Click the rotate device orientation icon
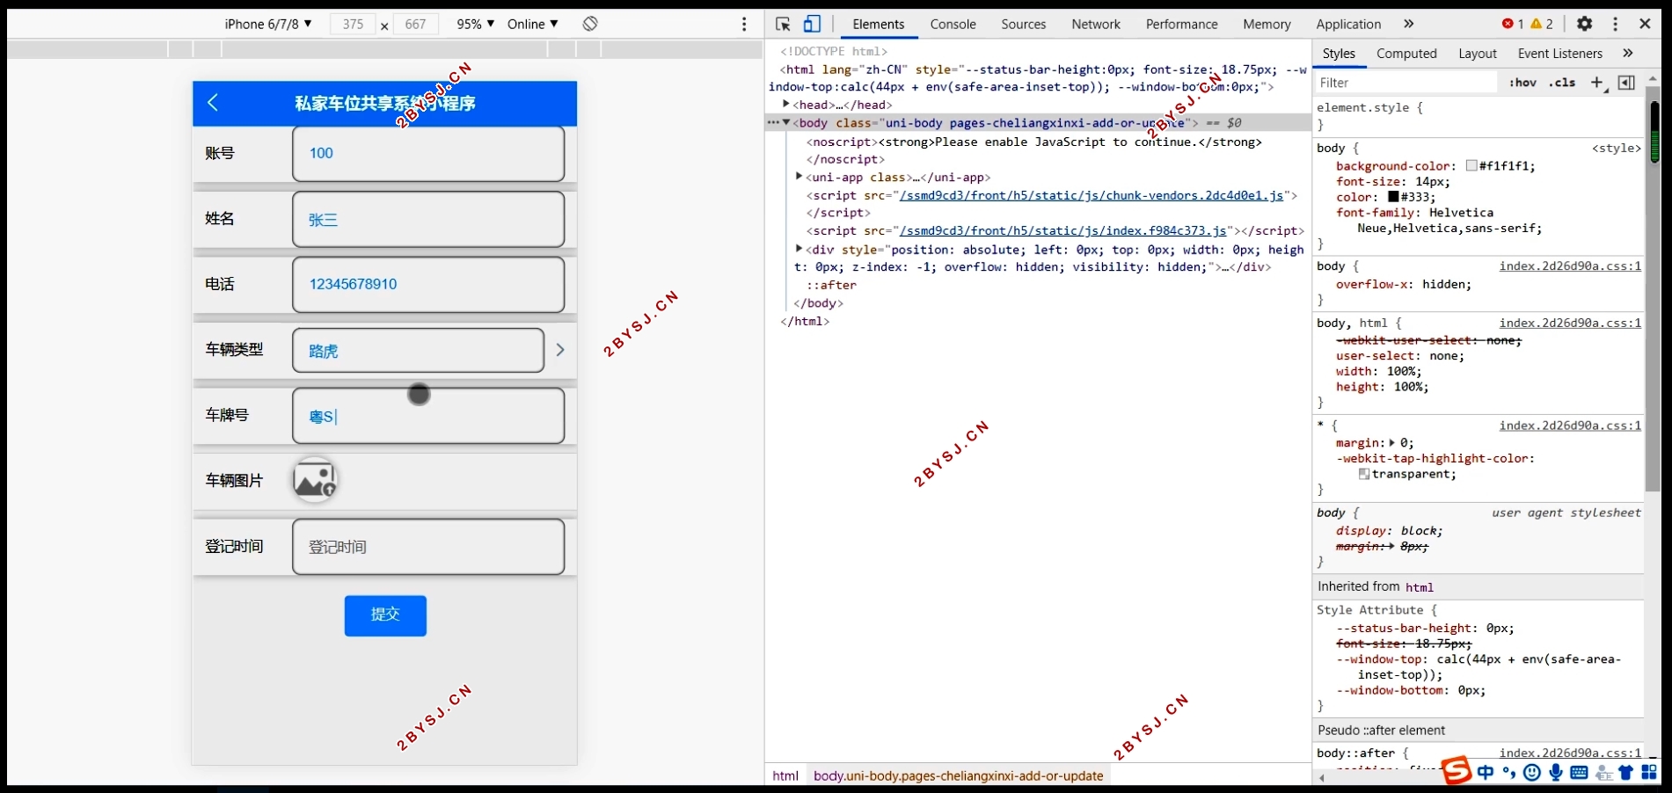The width and height of the screenshot is (1672, 793). (x=590, y=24)
